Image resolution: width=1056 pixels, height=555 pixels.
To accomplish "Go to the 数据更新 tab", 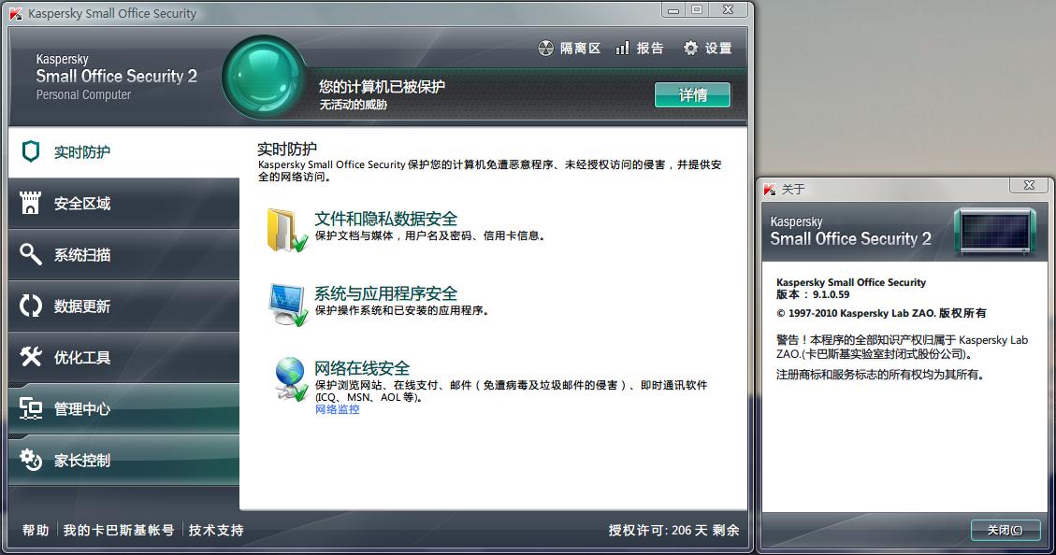I will (x=123, y=306).
